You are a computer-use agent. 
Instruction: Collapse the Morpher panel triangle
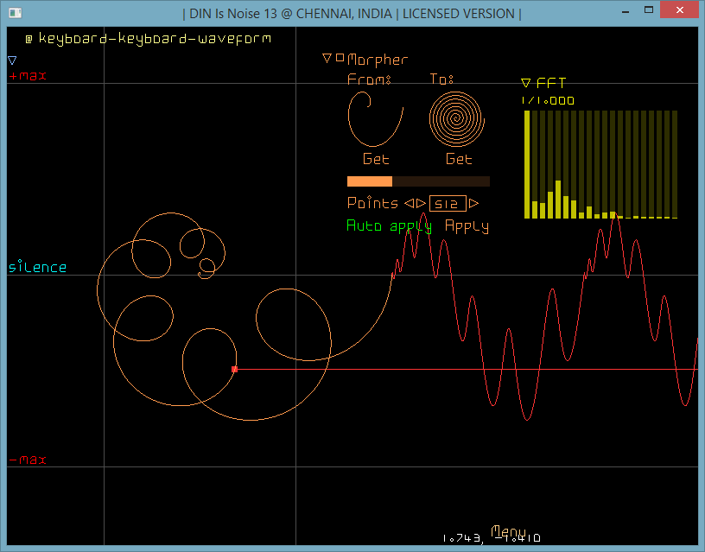tap(327, 59)
